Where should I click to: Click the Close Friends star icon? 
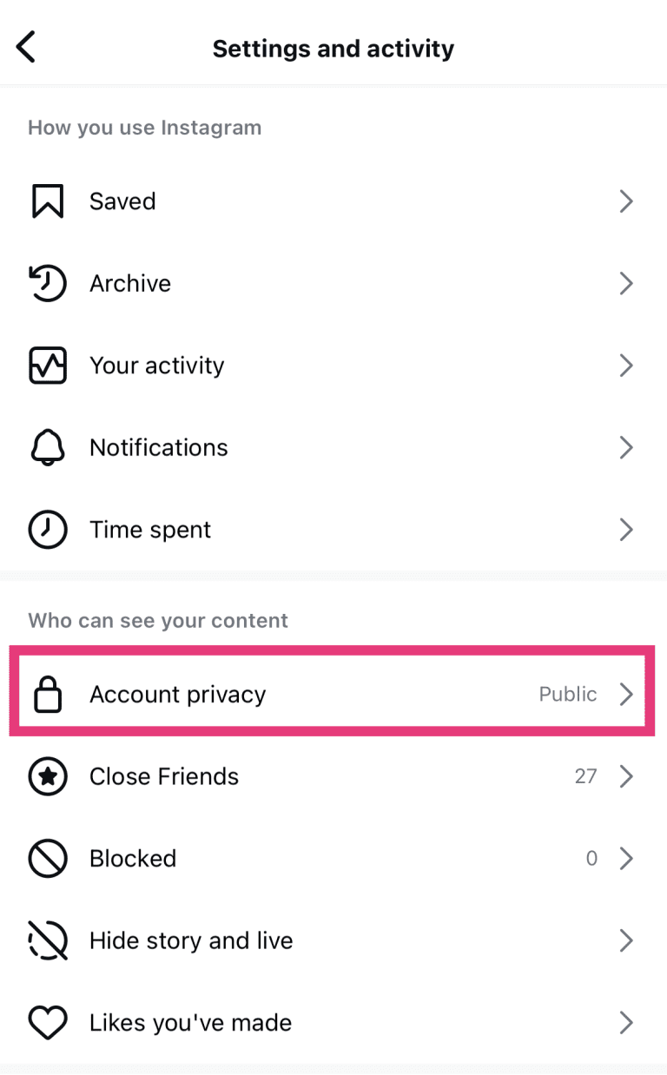click(x=48, y=776)
